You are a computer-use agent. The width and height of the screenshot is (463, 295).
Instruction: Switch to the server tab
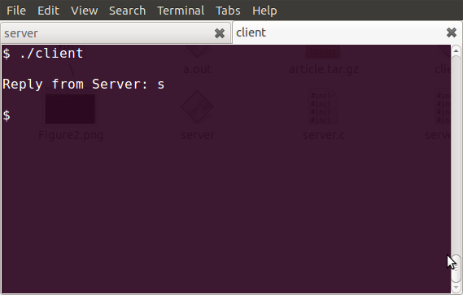[x=116, y=33]
